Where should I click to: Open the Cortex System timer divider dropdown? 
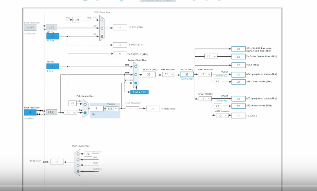(211, 56)
